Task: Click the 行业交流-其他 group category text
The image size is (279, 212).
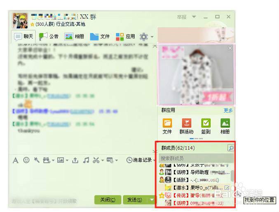Action: pos(70,24)
